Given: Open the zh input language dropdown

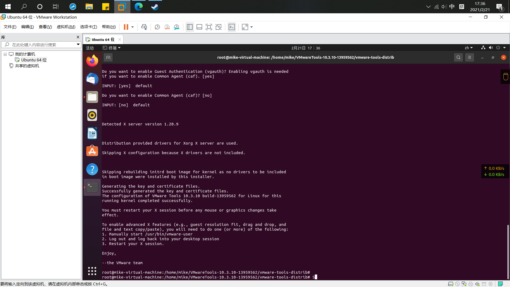Looking at the screenshot, I should tap(469, 48).
